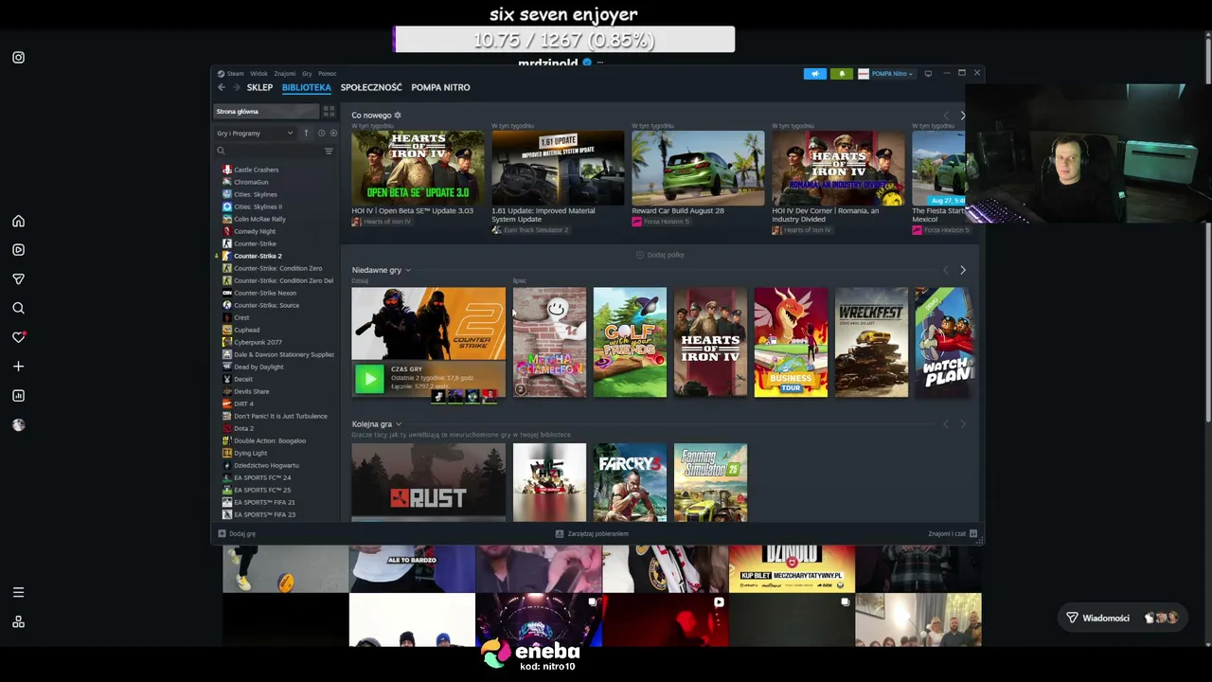Open the Wreckfest game cover
Screen dimensions: 1212x682
871,342
